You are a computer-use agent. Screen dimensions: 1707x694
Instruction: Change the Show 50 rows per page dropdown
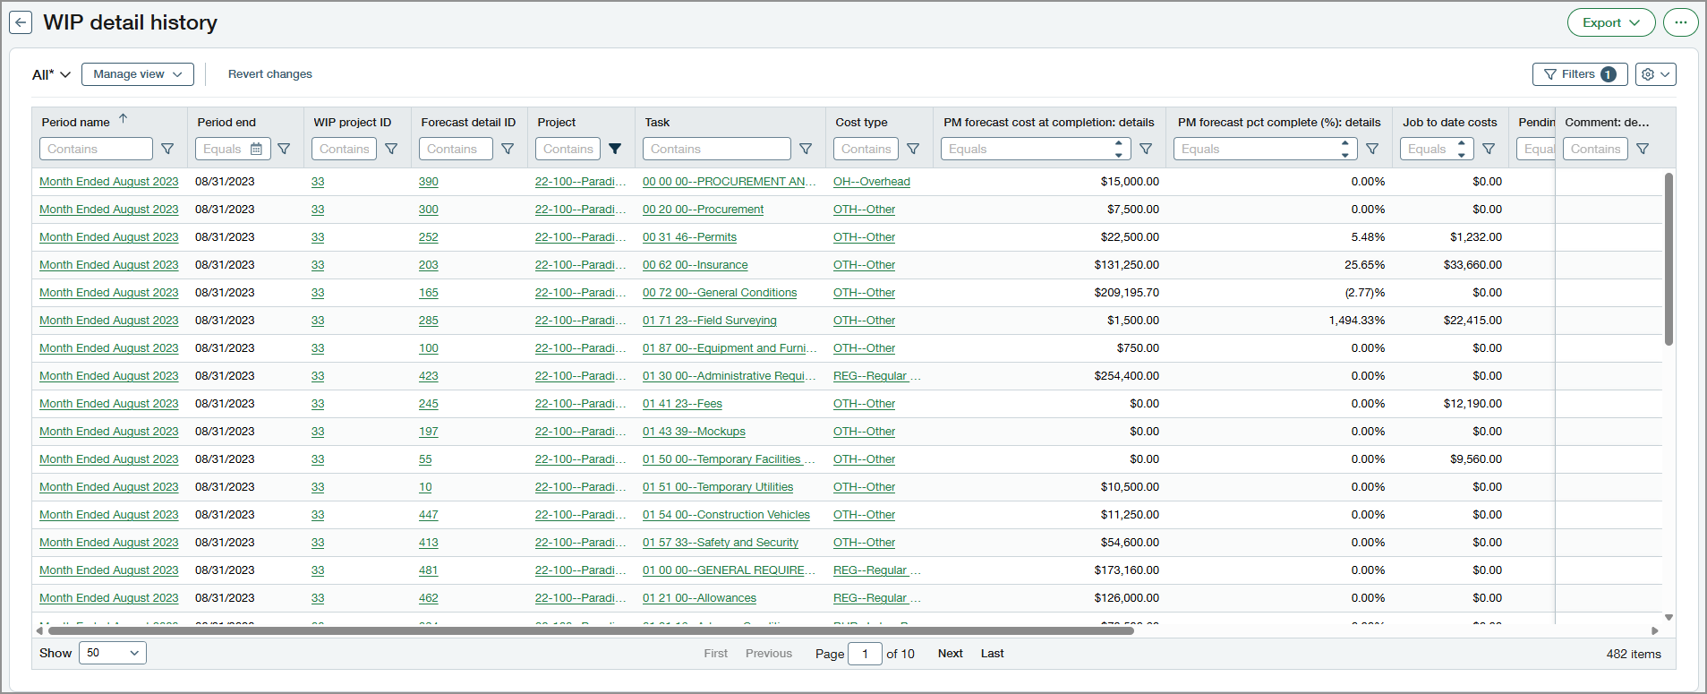(x=113, y=653)
